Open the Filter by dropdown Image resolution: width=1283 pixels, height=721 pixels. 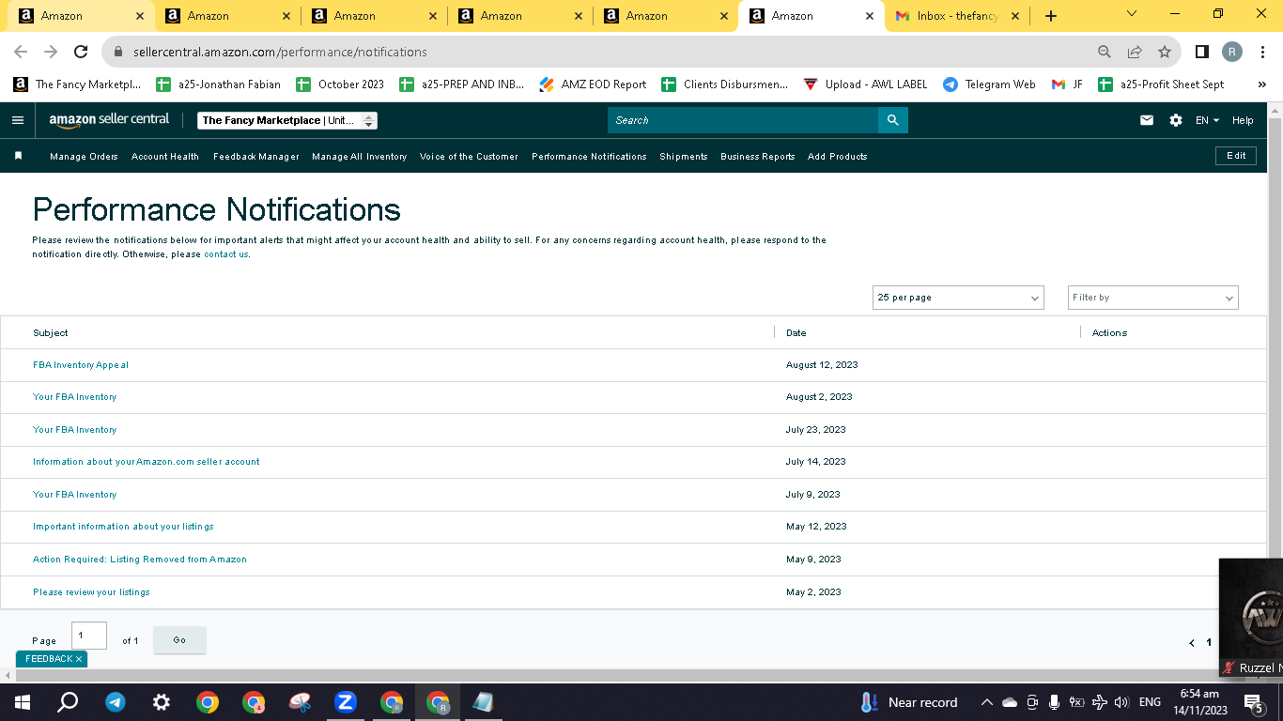pyautogui.click(x=1153, y=298)
